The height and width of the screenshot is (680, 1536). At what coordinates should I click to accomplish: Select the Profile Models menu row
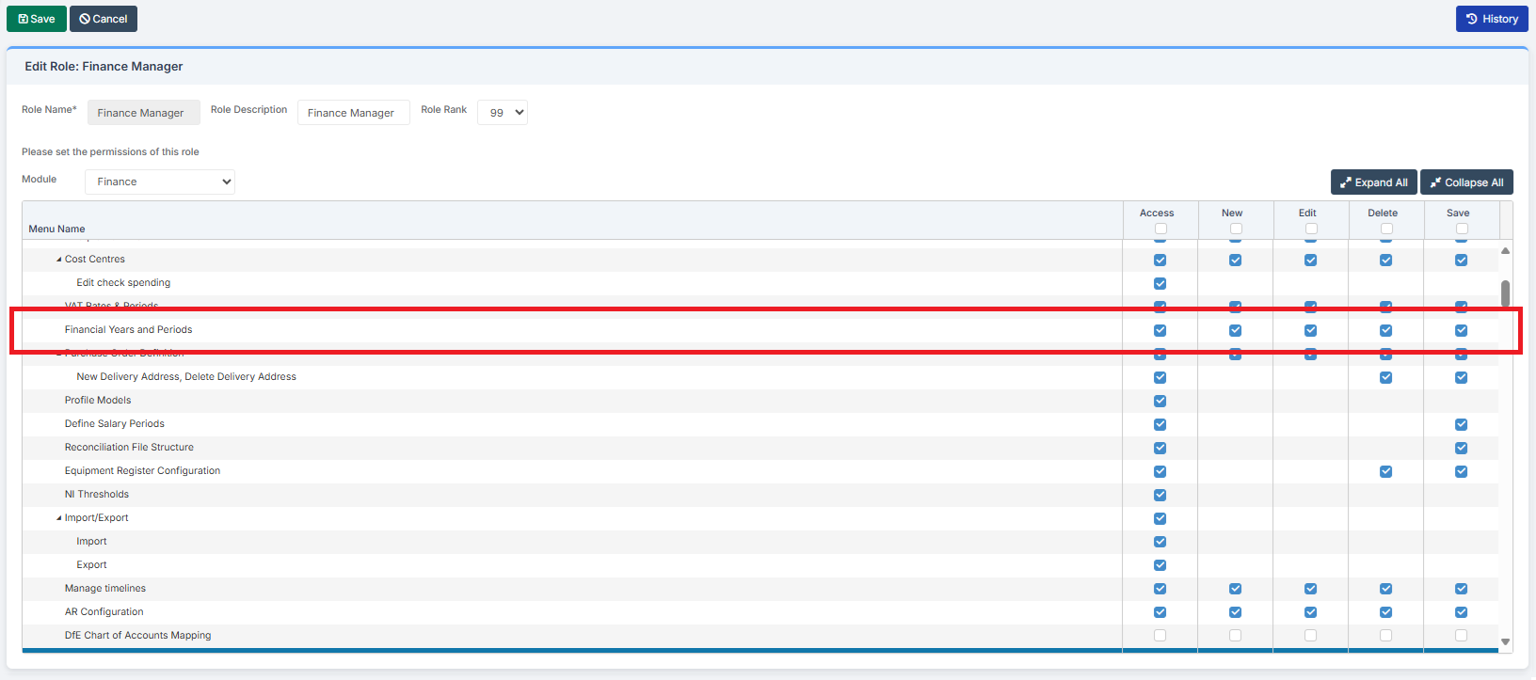(x=98, y=401)
